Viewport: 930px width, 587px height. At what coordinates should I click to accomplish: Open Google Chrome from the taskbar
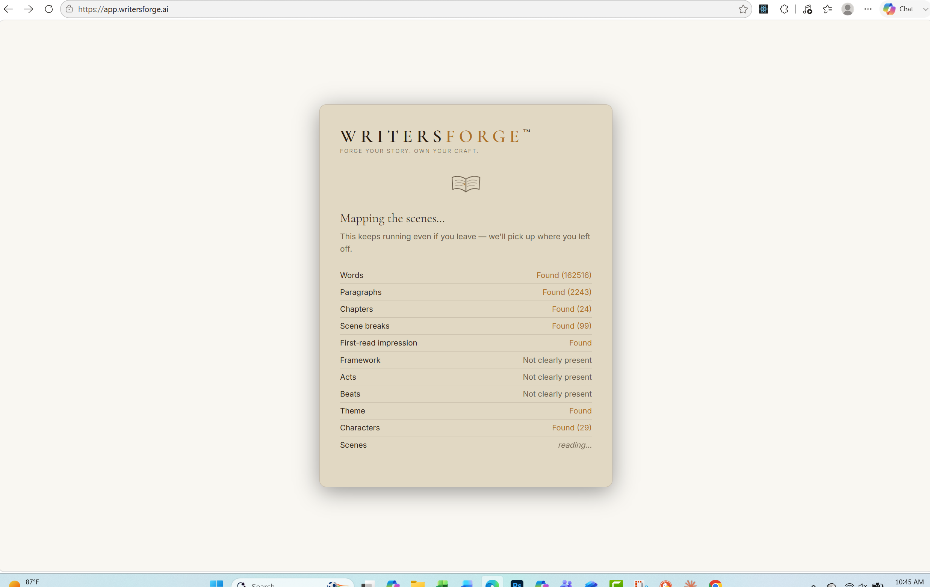[715, 583]
